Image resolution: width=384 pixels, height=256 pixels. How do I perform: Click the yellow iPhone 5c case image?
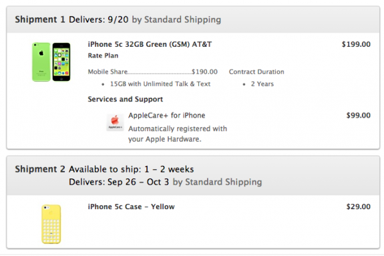[51, 224]
